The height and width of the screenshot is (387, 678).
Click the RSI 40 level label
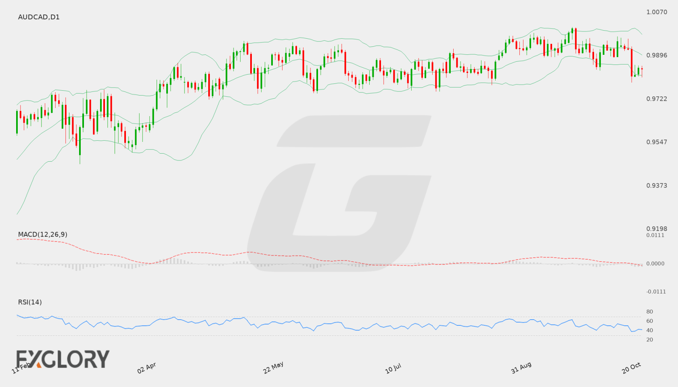[x=650, y=330]
